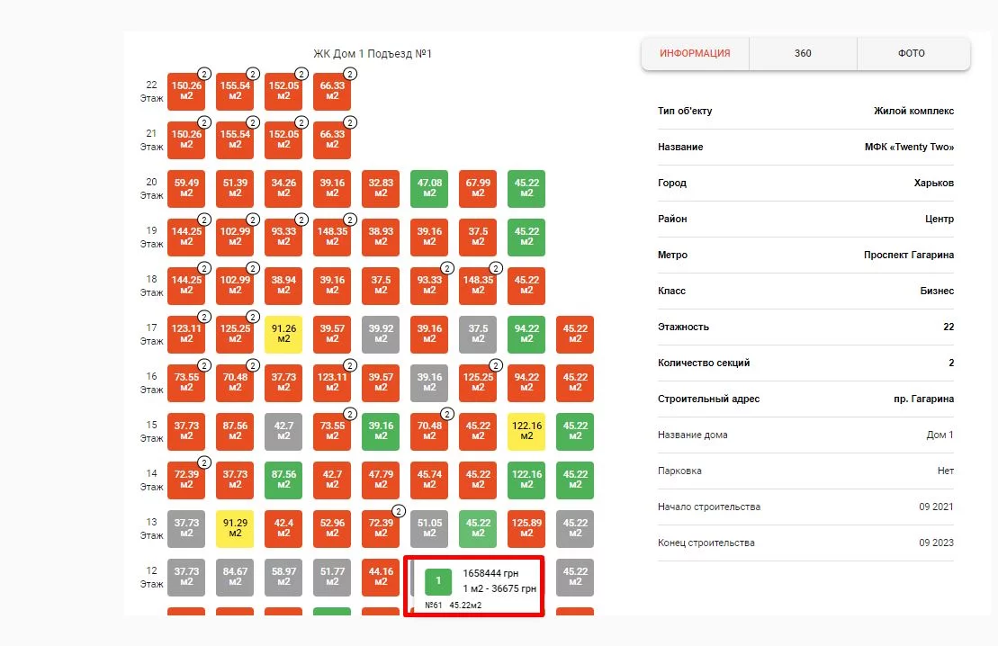Screen dimensions: 998x646
Task: Select the 44.16 м2 apartment on floor 12
Action: (381, 577)
